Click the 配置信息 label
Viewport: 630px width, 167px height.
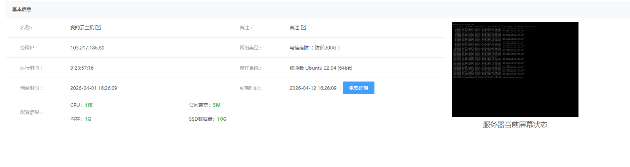31,112
